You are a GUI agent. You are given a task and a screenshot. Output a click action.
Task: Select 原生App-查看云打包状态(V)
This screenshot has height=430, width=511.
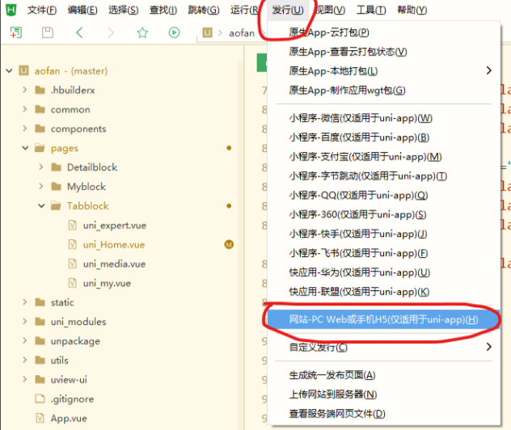coord(383,52)
